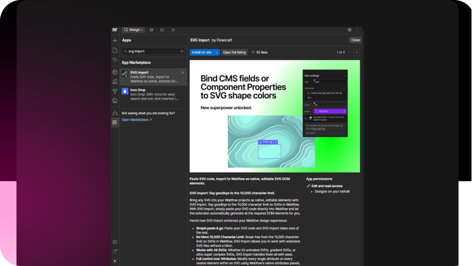
Task: Open the Add elements plus panel
Action: click(x=115, y=41)
